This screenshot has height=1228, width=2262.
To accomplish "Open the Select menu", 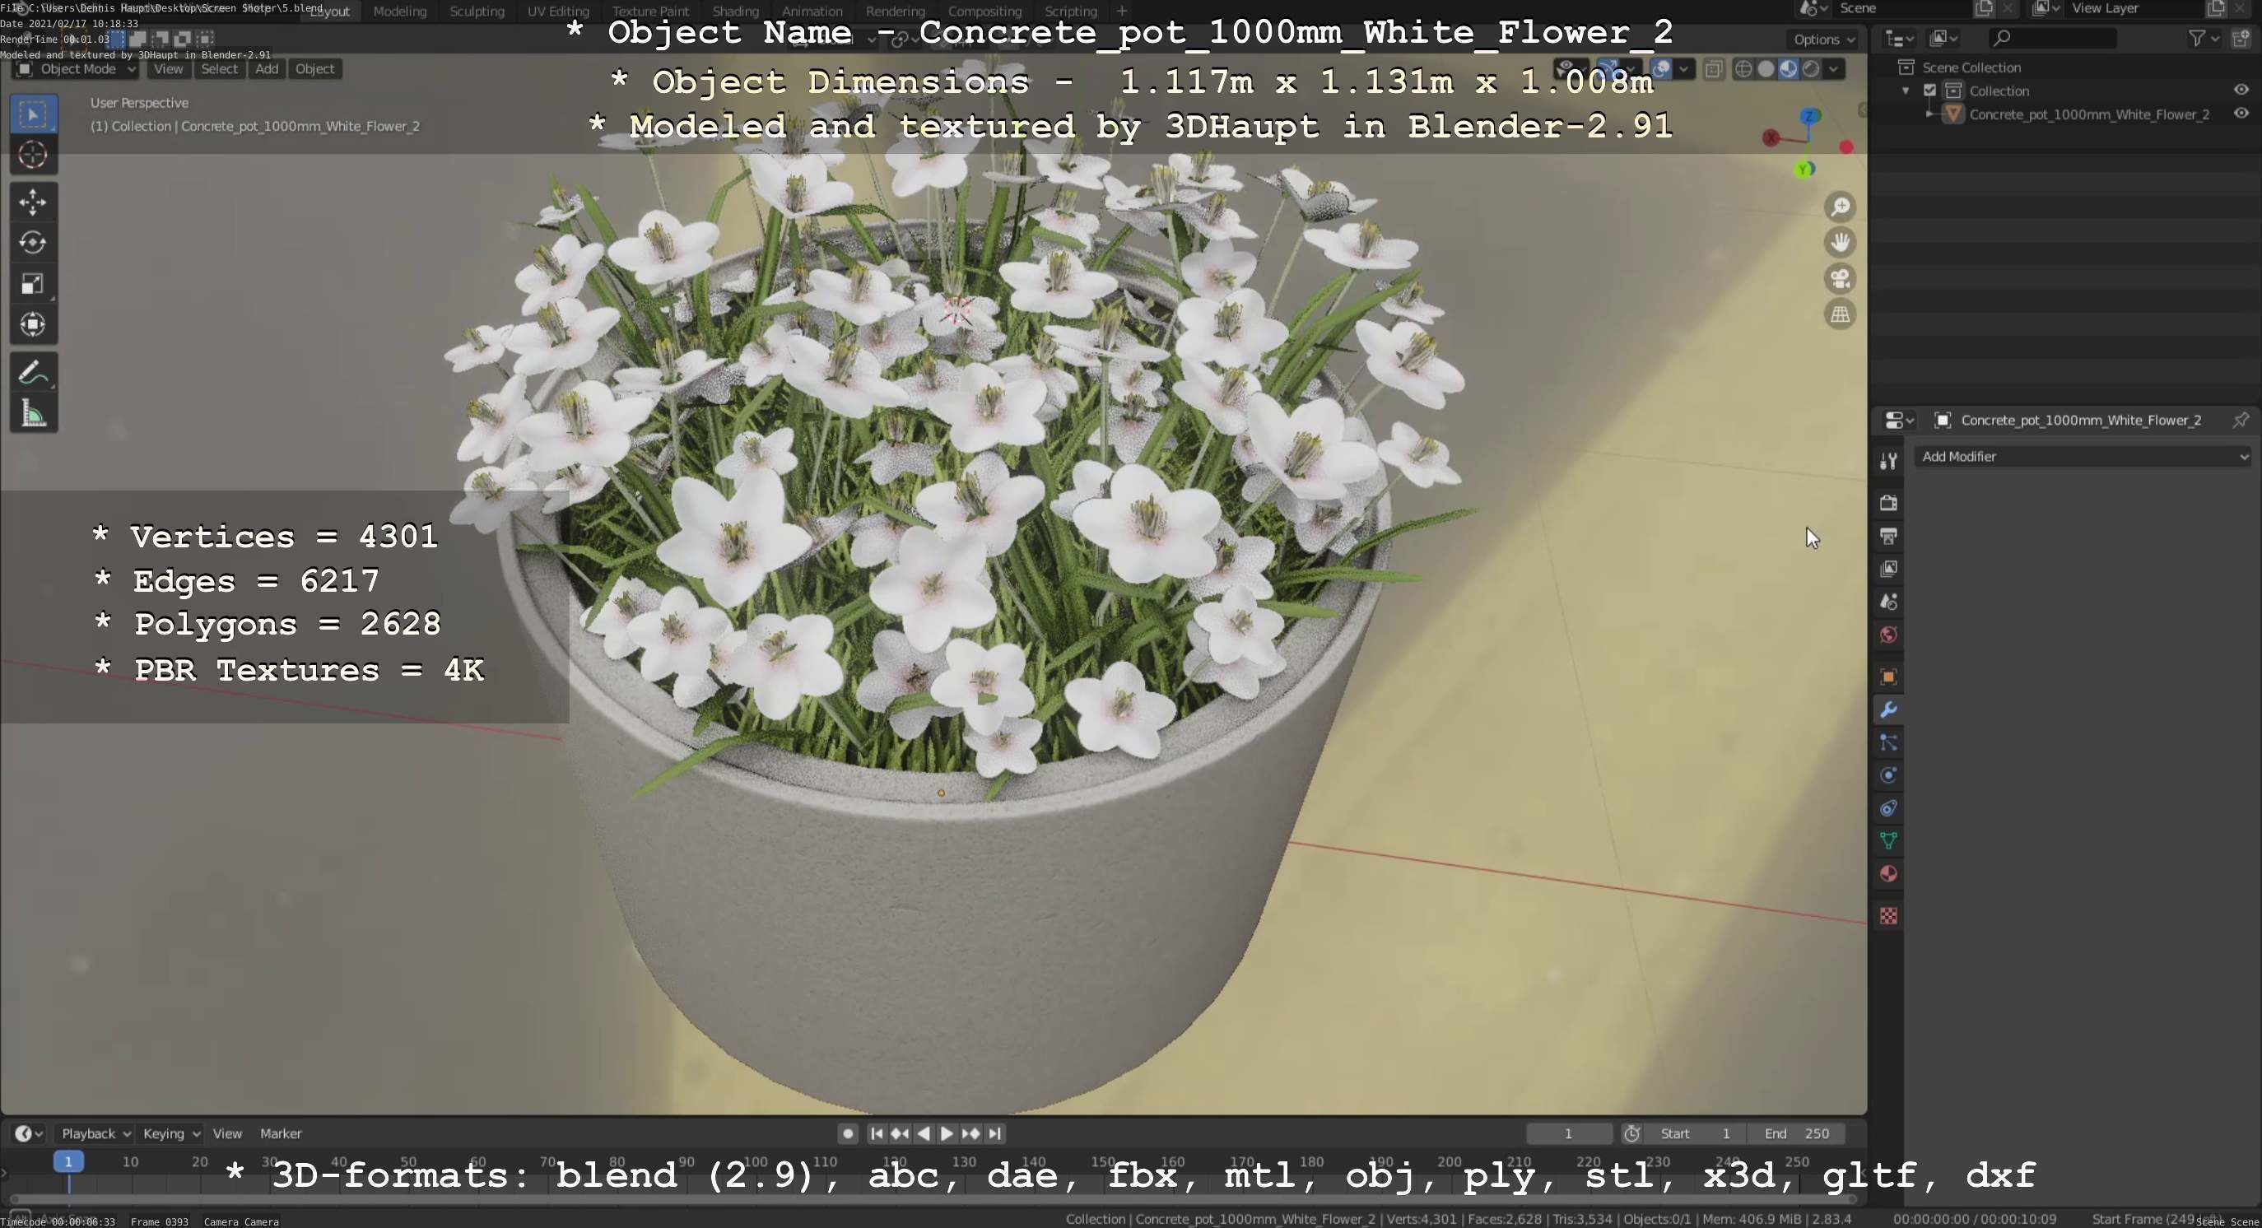I will pyautogui.click(x=219, y=68).
